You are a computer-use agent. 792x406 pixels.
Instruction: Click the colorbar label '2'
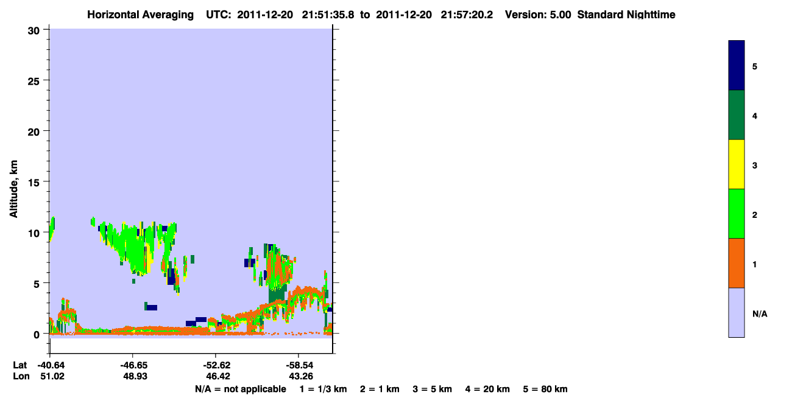pyautogui.click(x=755, y=214)
